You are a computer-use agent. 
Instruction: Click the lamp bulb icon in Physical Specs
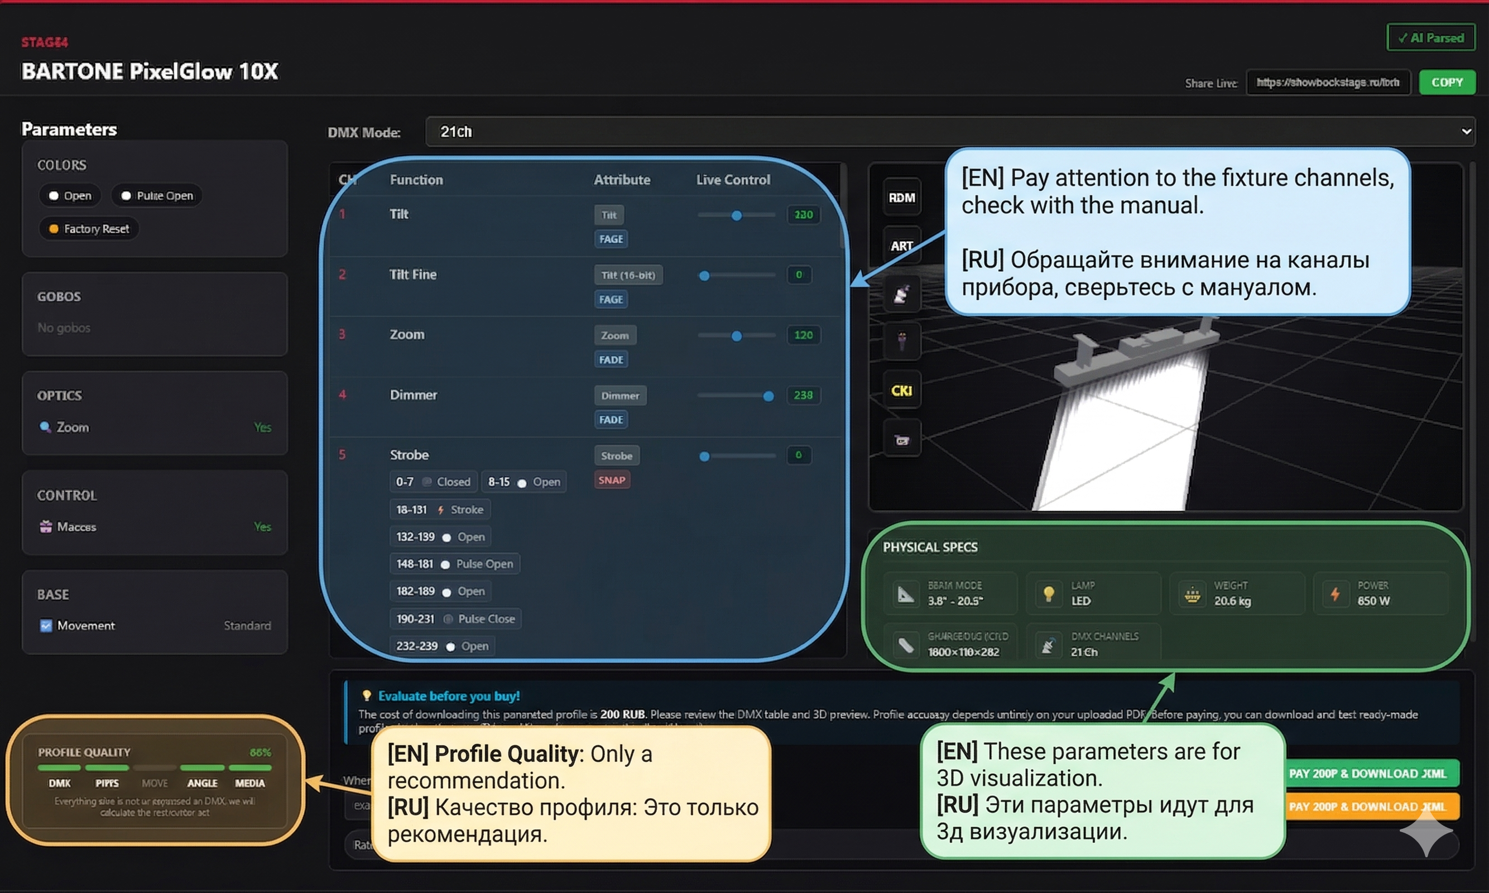click(1049, 593)
